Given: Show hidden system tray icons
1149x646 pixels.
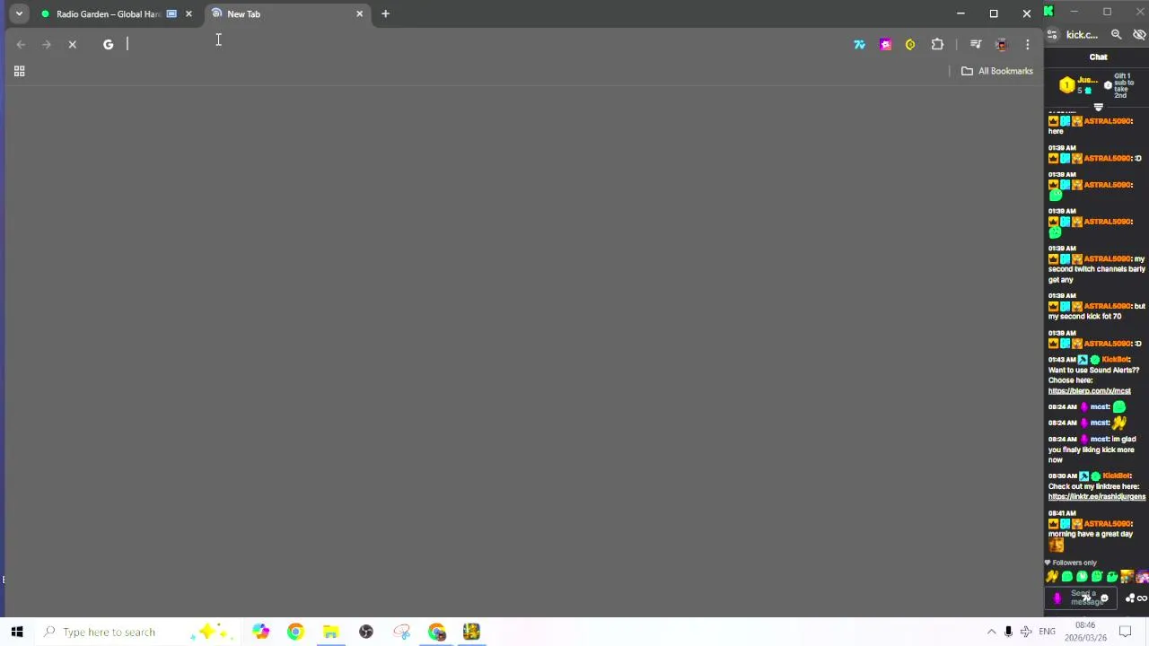Looking at the screenshot, I should tap(991, 632).
